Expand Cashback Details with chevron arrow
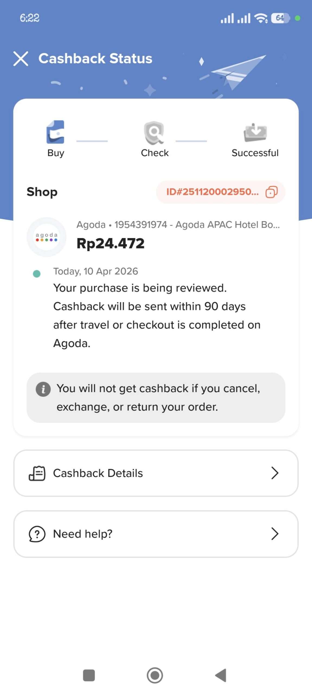 [275, 473]
